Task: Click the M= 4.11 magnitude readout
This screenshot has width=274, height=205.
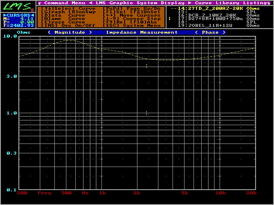Action: (18, 19)
